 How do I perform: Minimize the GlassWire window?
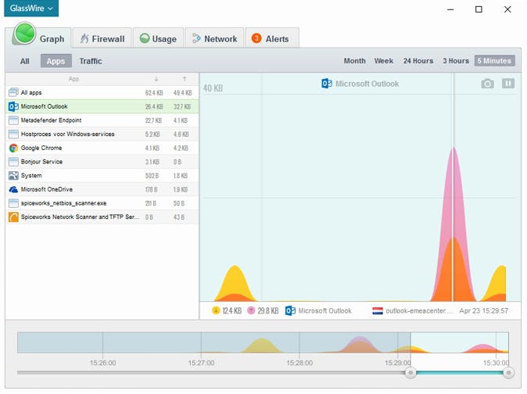(x=450, y=9)
